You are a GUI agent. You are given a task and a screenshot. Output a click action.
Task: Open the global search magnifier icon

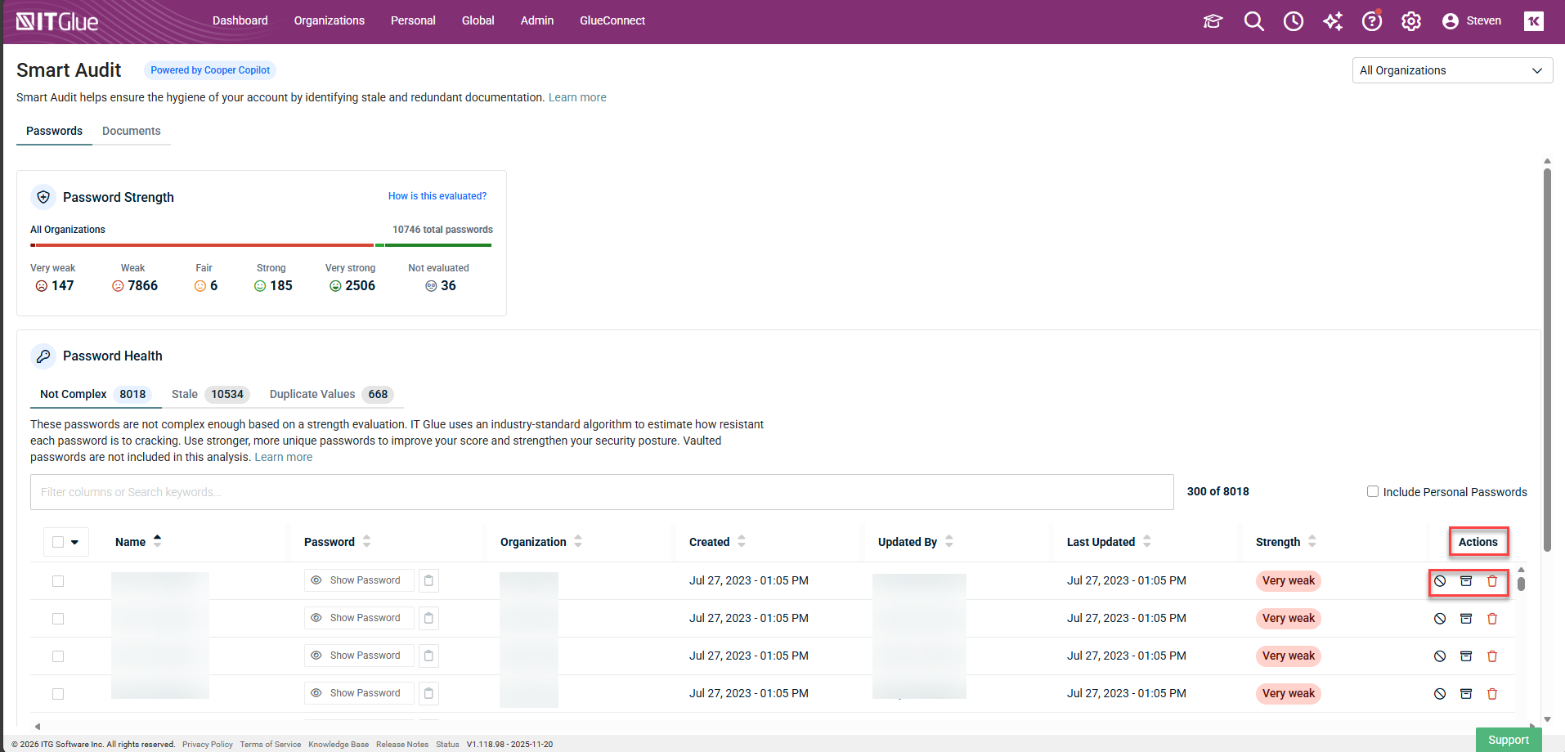pos(1253,21)
